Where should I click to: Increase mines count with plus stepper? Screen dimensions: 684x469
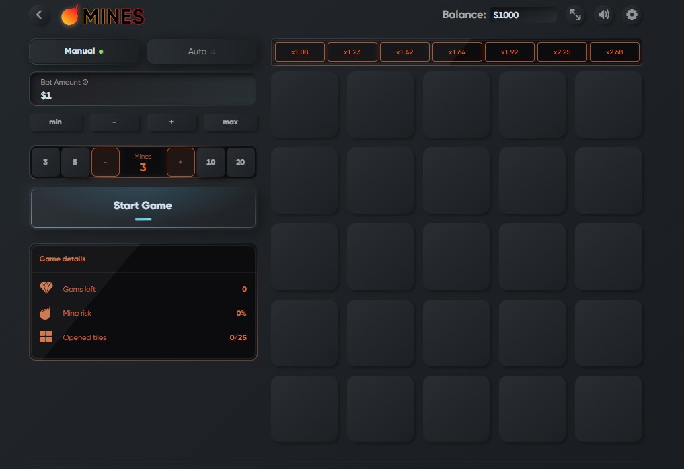point(181,163)
